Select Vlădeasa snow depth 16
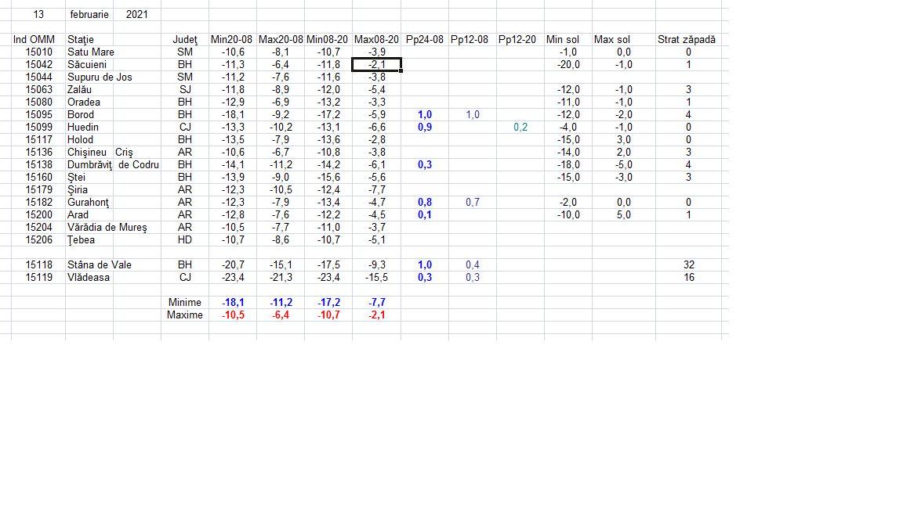The width and height of the screenshot is (903, 507). click(689, 278)
